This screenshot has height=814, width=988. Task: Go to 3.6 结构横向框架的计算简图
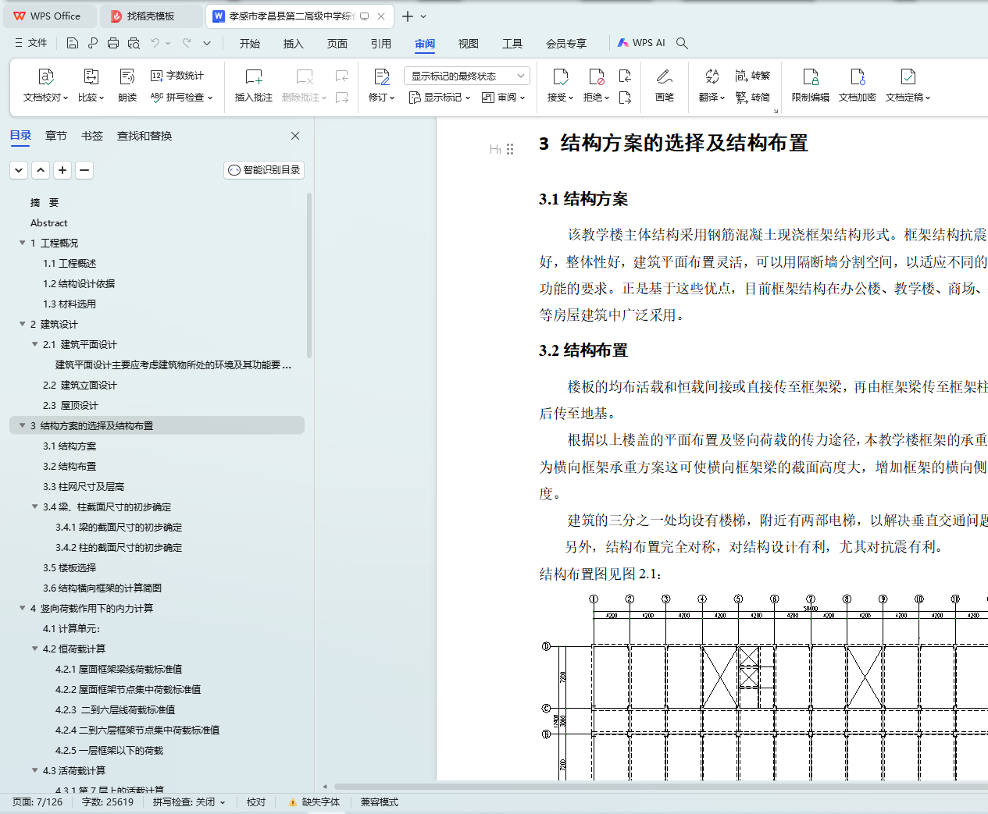pos(102,588)
